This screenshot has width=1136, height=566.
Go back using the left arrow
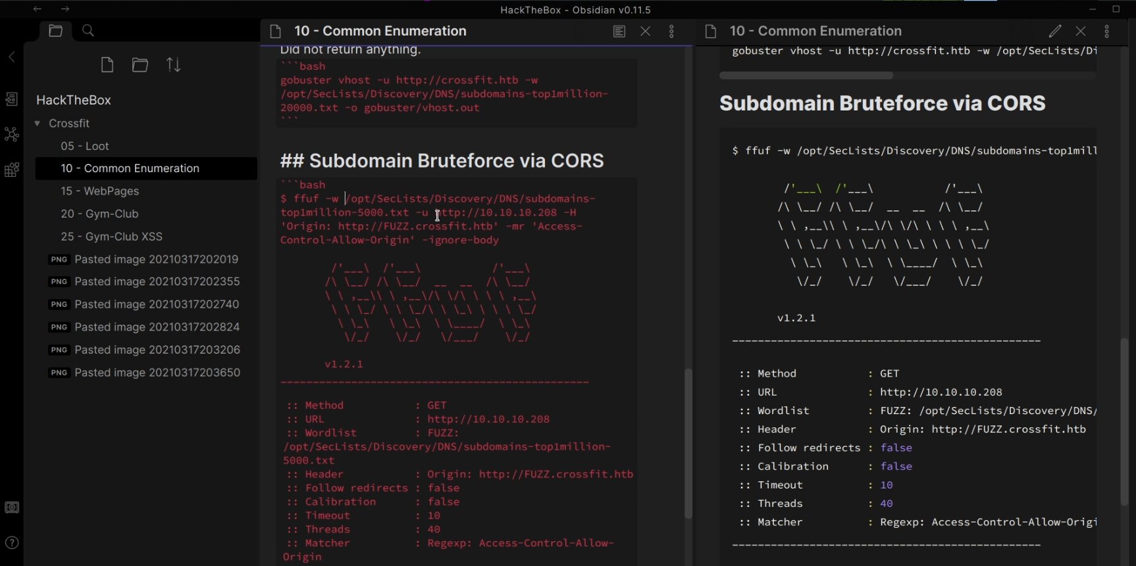(38, 9)
